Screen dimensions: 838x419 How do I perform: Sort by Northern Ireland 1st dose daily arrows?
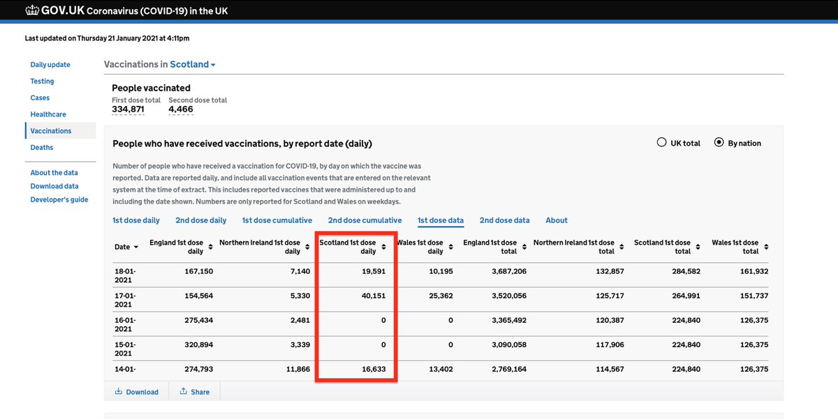(307, 247)
